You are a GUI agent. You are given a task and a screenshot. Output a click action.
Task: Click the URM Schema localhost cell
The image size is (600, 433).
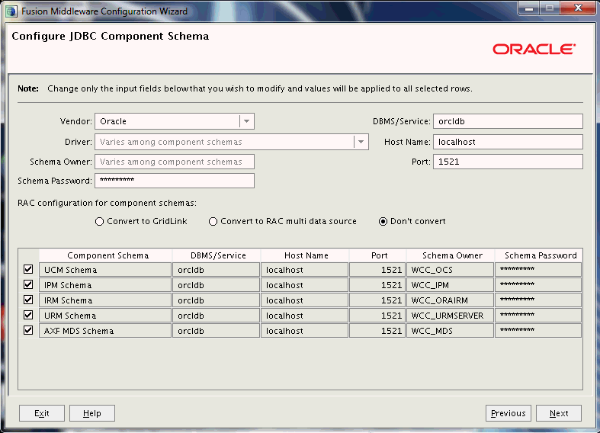[305, 316]
